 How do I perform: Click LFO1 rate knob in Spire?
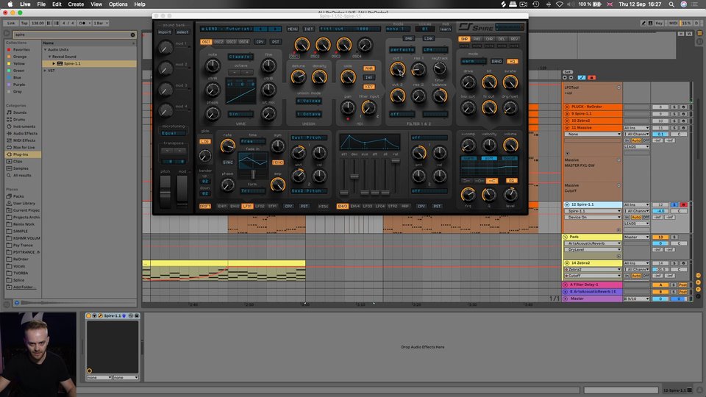[x=227, y=146]
